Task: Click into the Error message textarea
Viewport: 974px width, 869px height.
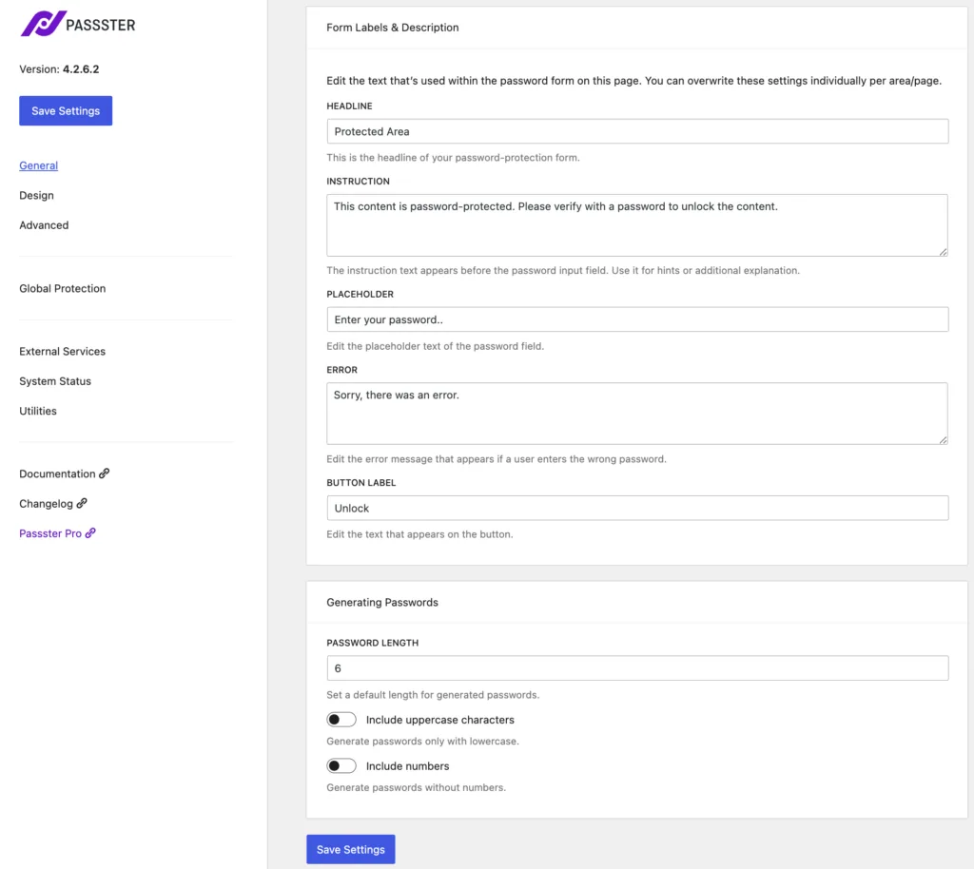Action: pyautogui.click(x=637, y=414)
